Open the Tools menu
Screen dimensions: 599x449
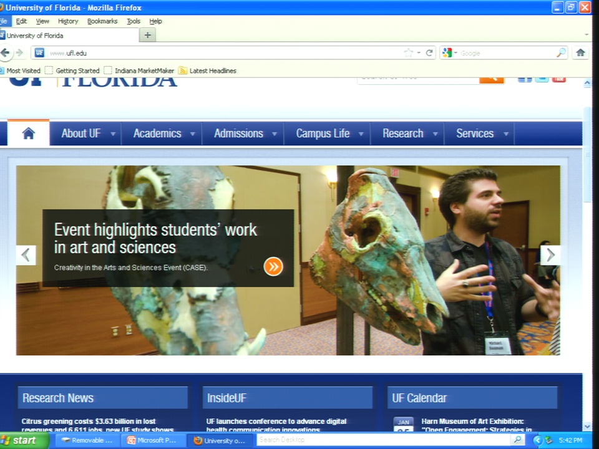[x=134, y=21]
